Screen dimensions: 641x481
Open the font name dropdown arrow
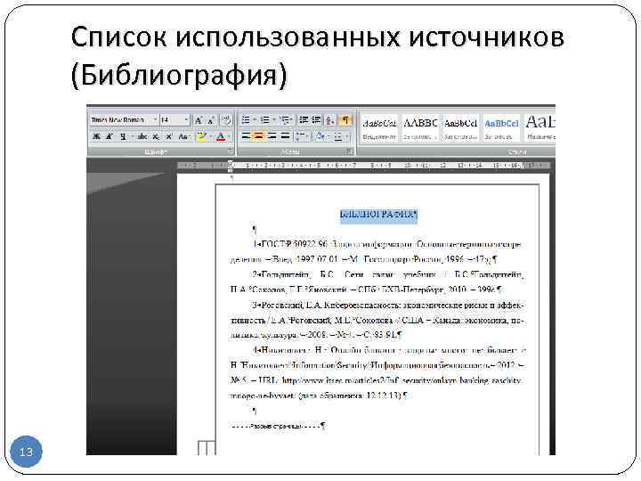tap(155, 120)
